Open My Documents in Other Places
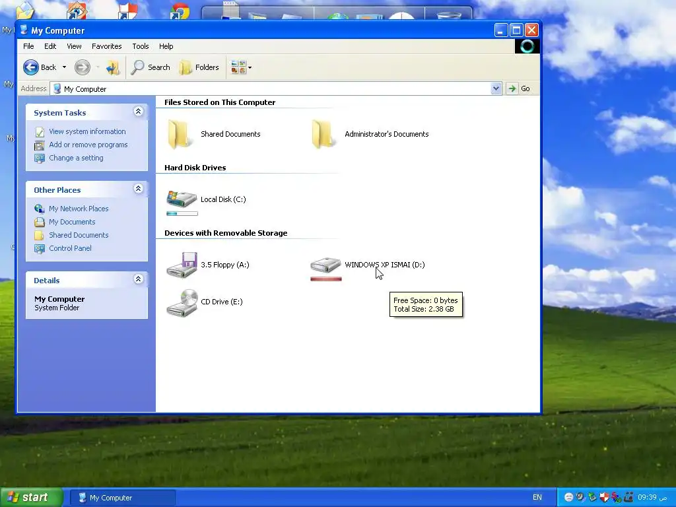 (72, 222)
